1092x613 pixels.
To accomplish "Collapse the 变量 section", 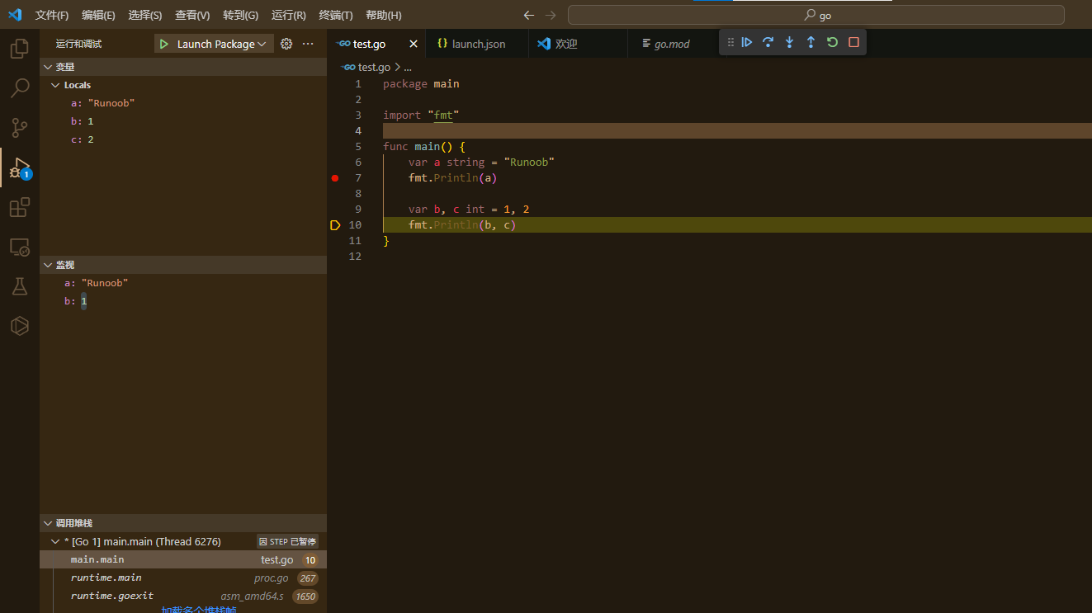I will [47, 67].
